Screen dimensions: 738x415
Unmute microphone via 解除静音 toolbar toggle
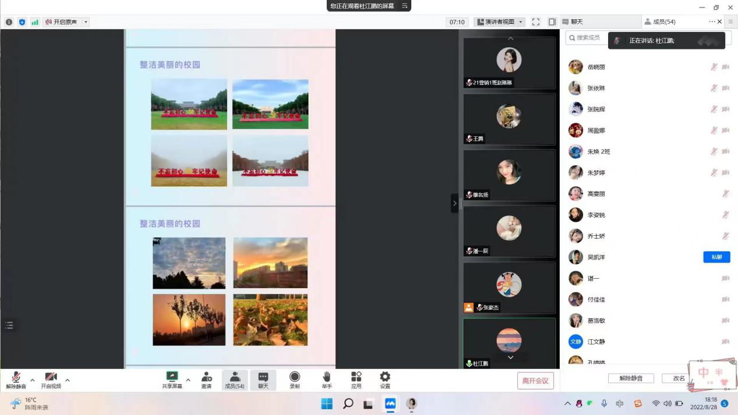tap(16, 379)
